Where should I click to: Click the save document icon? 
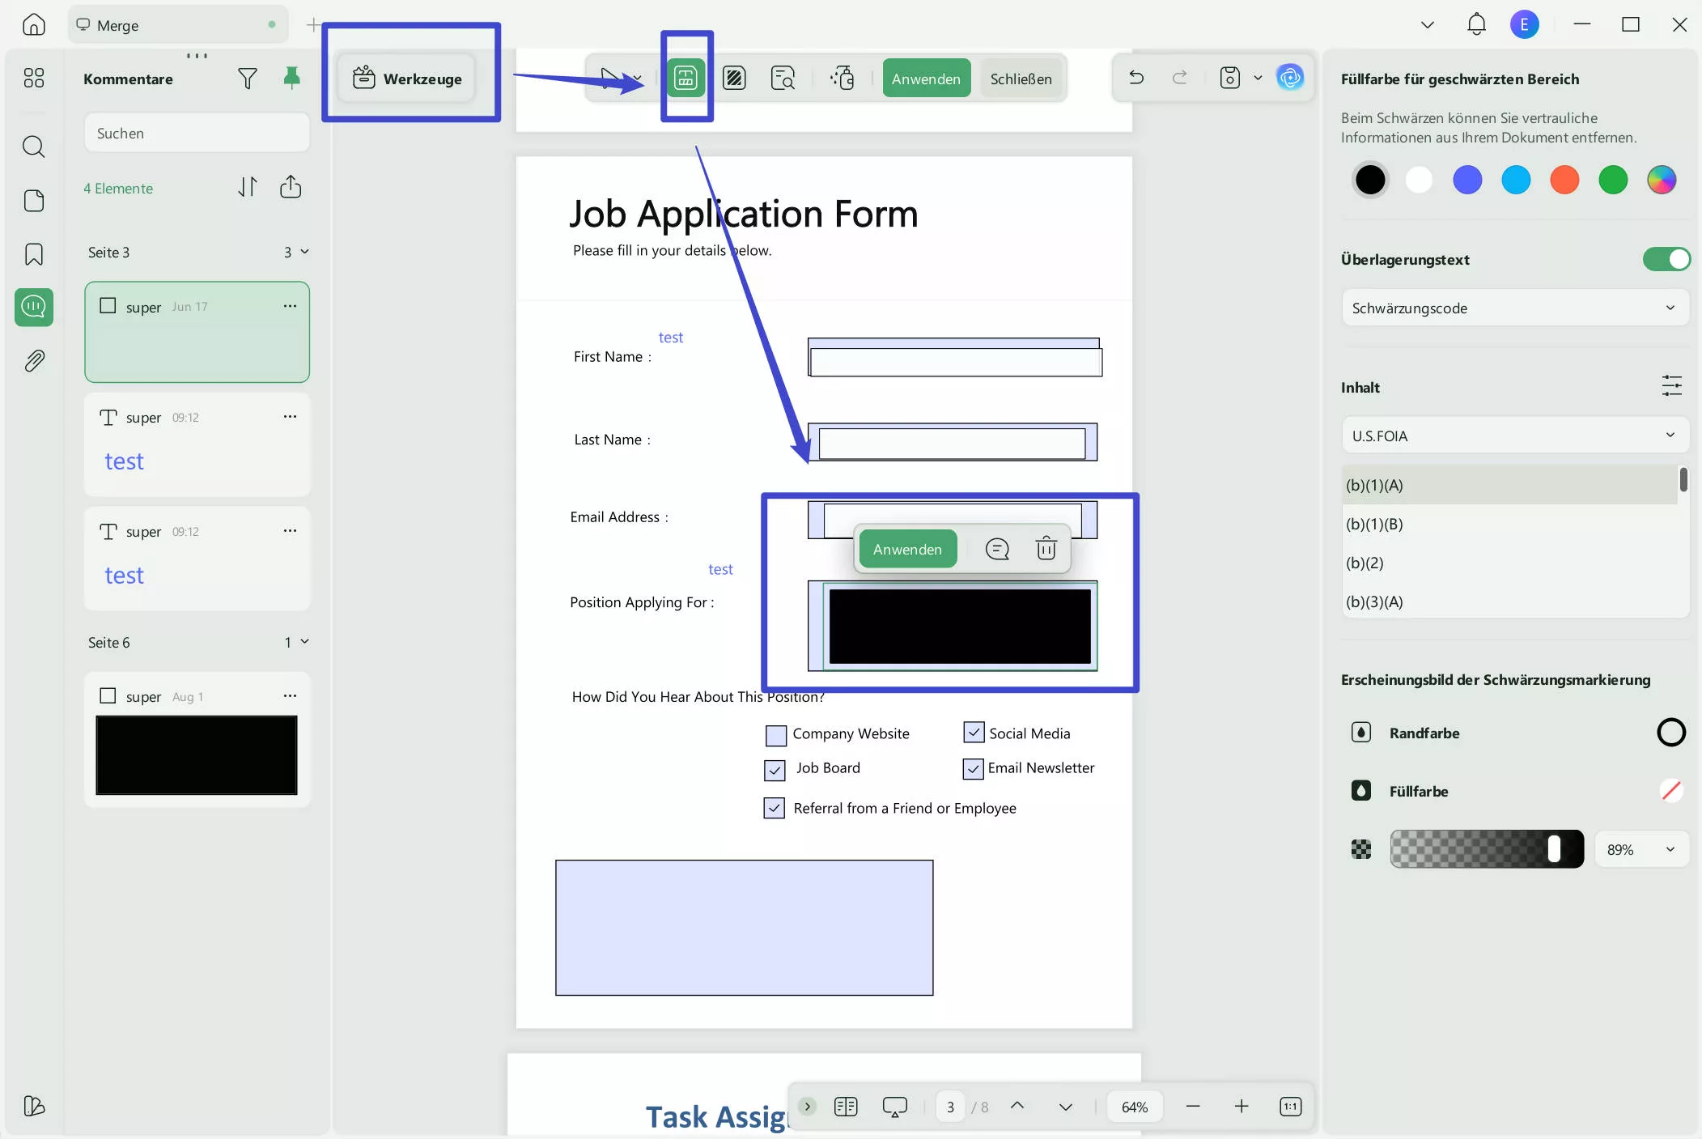(x=1229, y=78)
